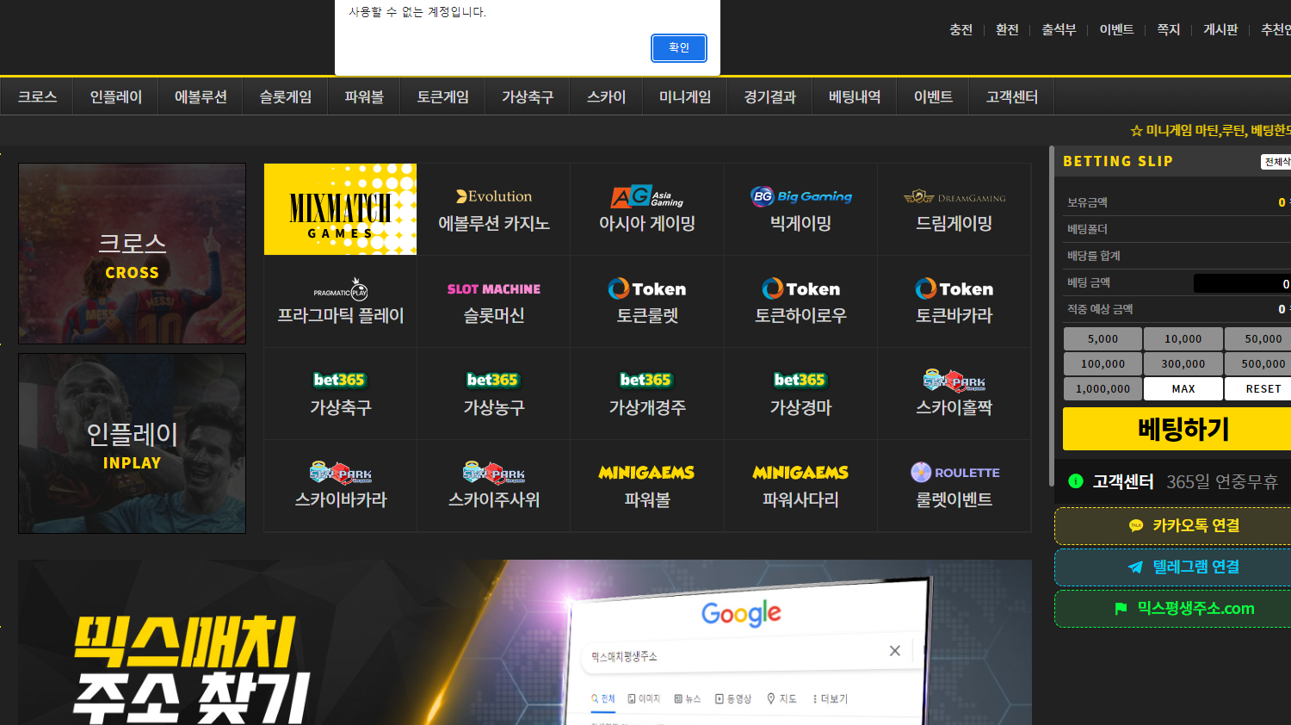Open the 스카이 menu item
The width and height of the screenshot is (1291, 725).
pyautogui.click(x=607, y=97)
